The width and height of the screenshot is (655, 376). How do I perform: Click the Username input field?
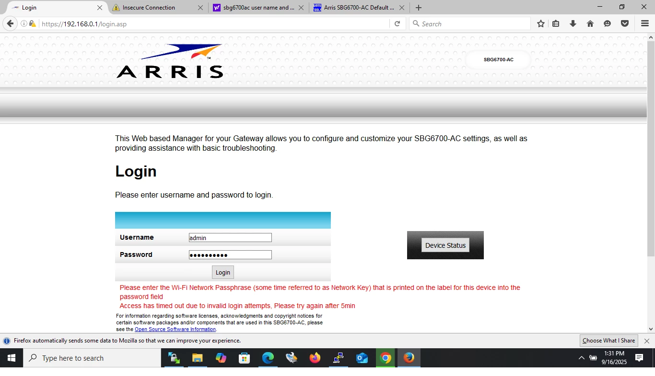click(230, 238)
